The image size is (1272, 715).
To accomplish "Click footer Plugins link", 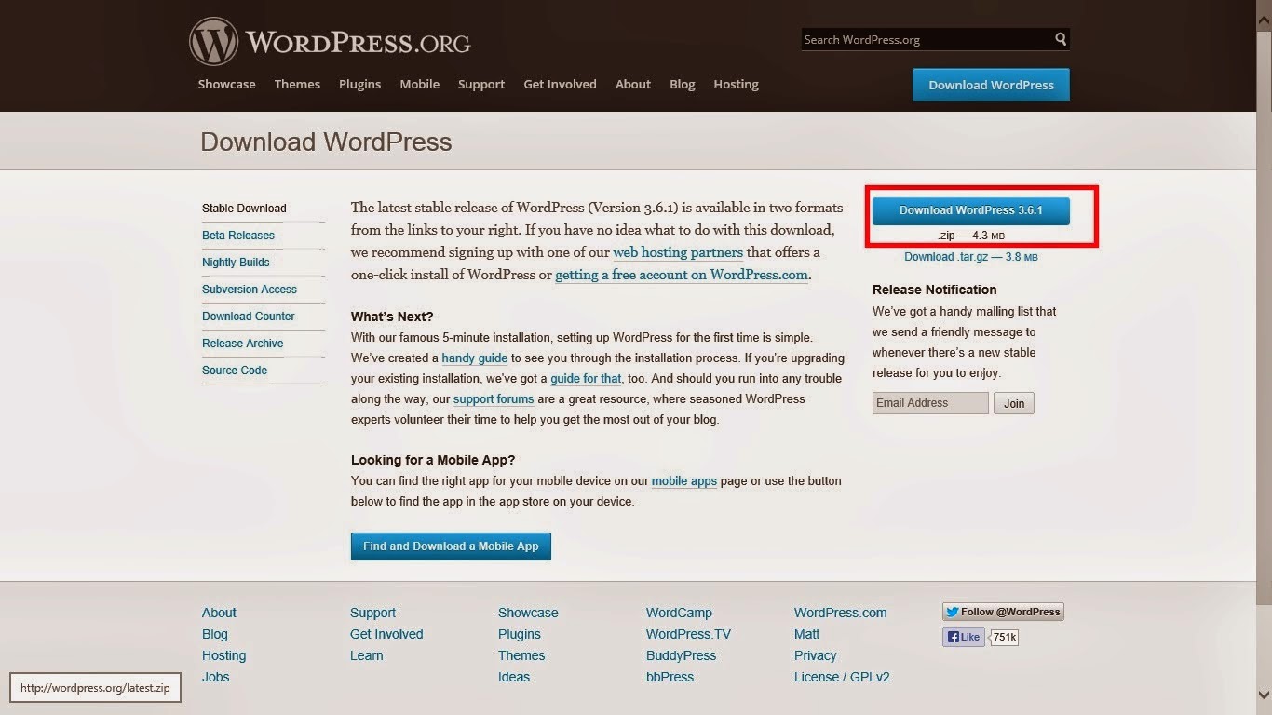I will (x=520, y=634).
